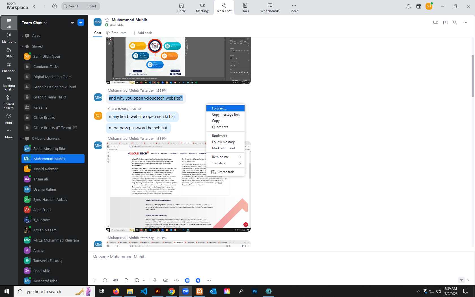Click the chat vertical scrollbar
Viewport: 475px width, 297px height.
point(472,76)
